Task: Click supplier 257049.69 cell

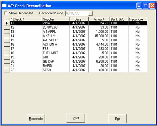Action: point(56,27)
